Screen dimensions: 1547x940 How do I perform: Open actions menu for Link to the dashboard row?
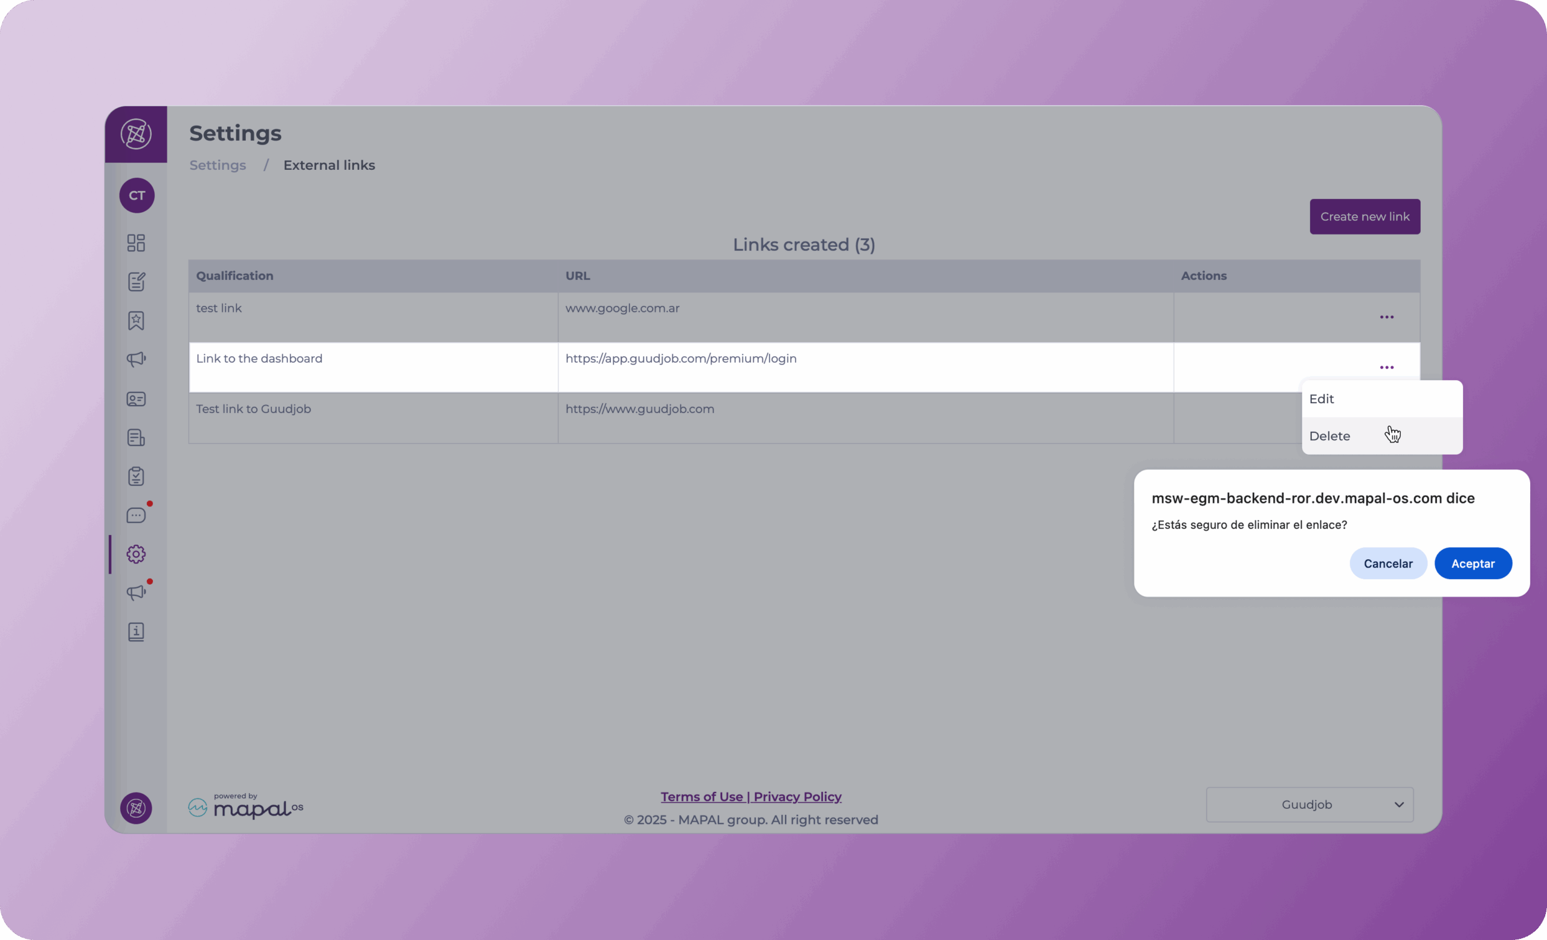[x=1387, y=368]
